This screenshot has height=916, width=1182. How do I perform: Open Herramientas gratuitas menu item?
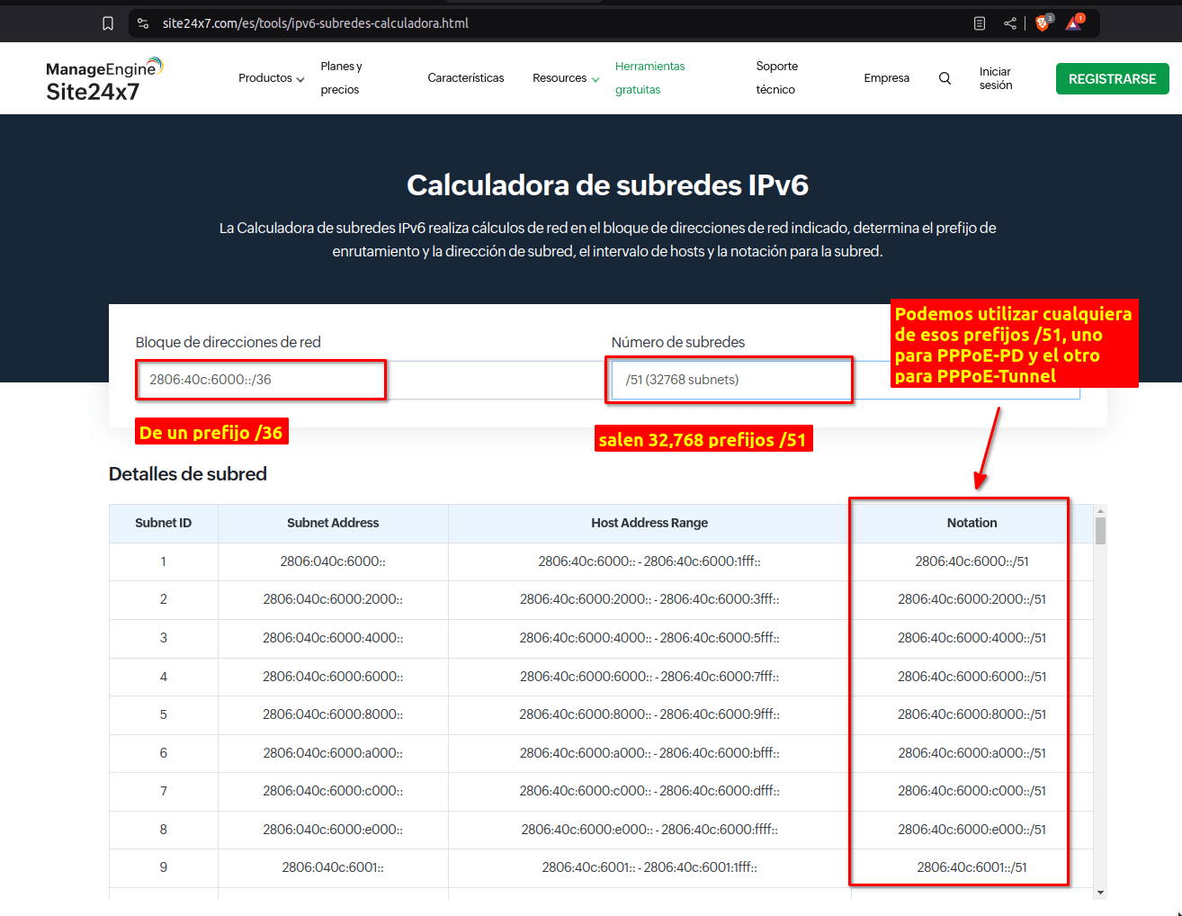pyautogui.click(x=649, y=78)
